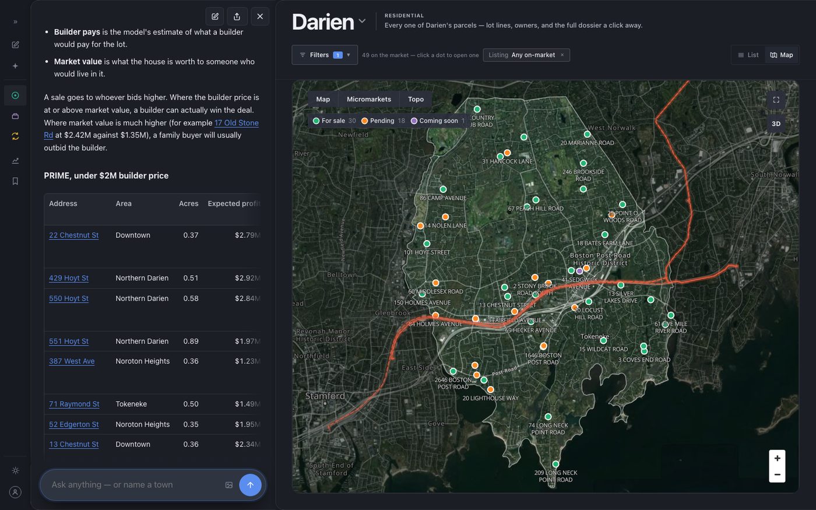Click the map dot for 209 Long Neck Point Road

point(555,464)
